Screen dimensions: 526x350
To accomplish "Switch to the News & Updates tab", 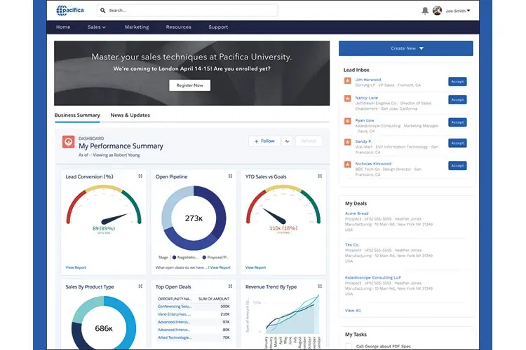I will coord(130,115).
